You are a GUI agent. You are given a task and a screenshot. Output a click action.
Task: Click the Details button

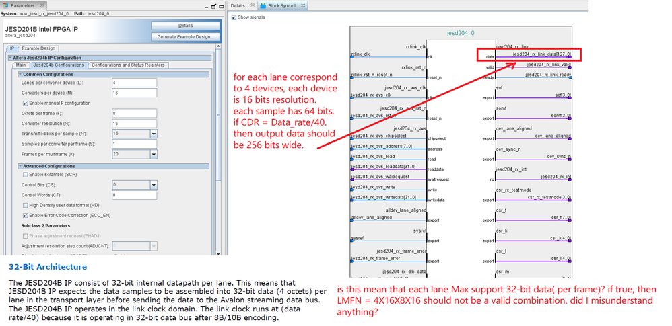pyautogui.click(x=186, y=26)
